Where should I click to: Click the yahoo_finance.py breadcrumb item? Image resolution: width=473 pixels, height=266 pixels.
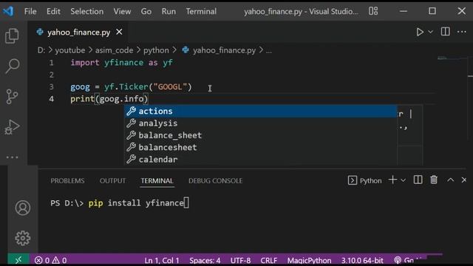[x=219, y=50]
